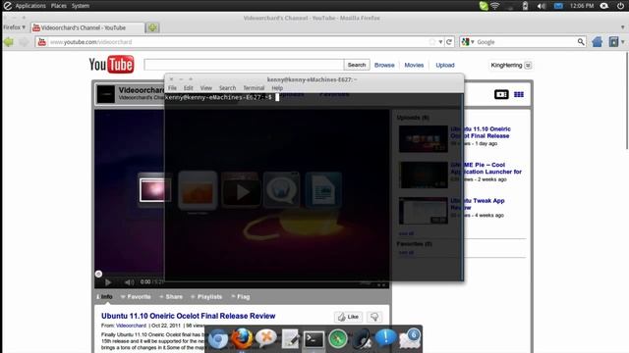
Task: Click the Firefox Home icon
Action: [x=597, y=41]
